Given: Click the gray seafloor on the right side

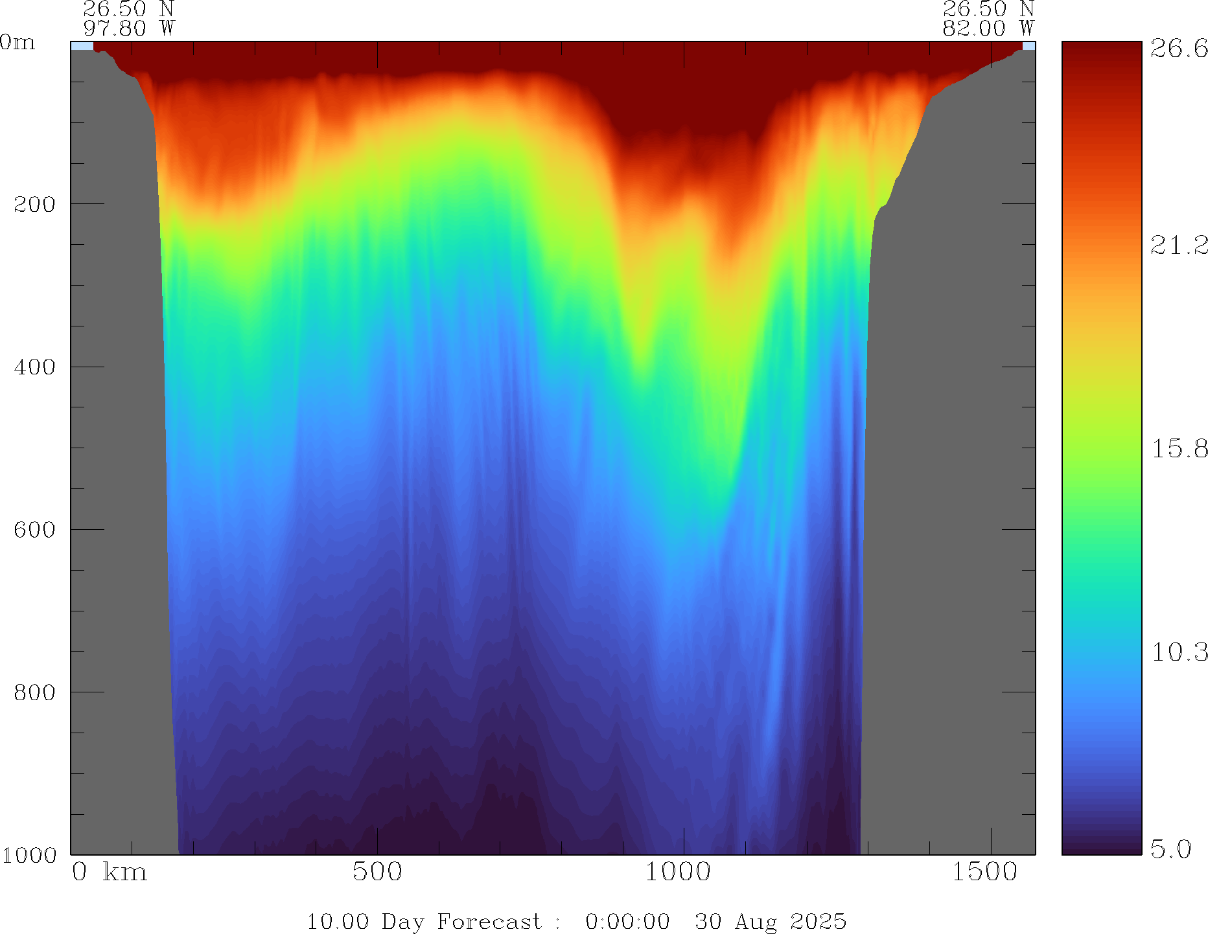Looking at the screenshot, I should click(x=946, y=518).
